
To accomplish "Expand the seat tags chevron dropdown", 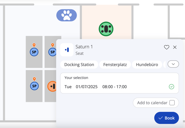I will 173,64.
